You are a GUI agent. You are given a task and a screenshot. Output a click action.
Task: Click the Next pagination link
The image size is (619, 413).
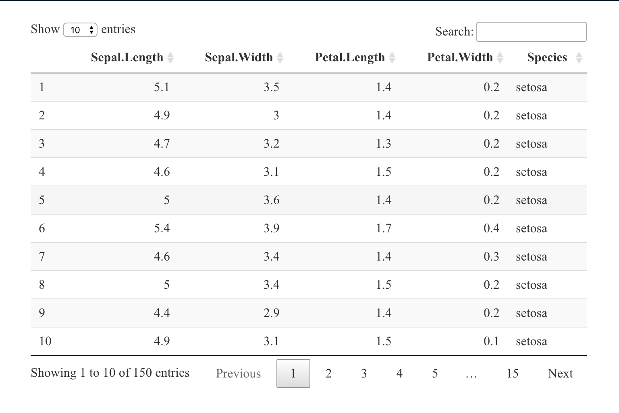tap(560, 373)
